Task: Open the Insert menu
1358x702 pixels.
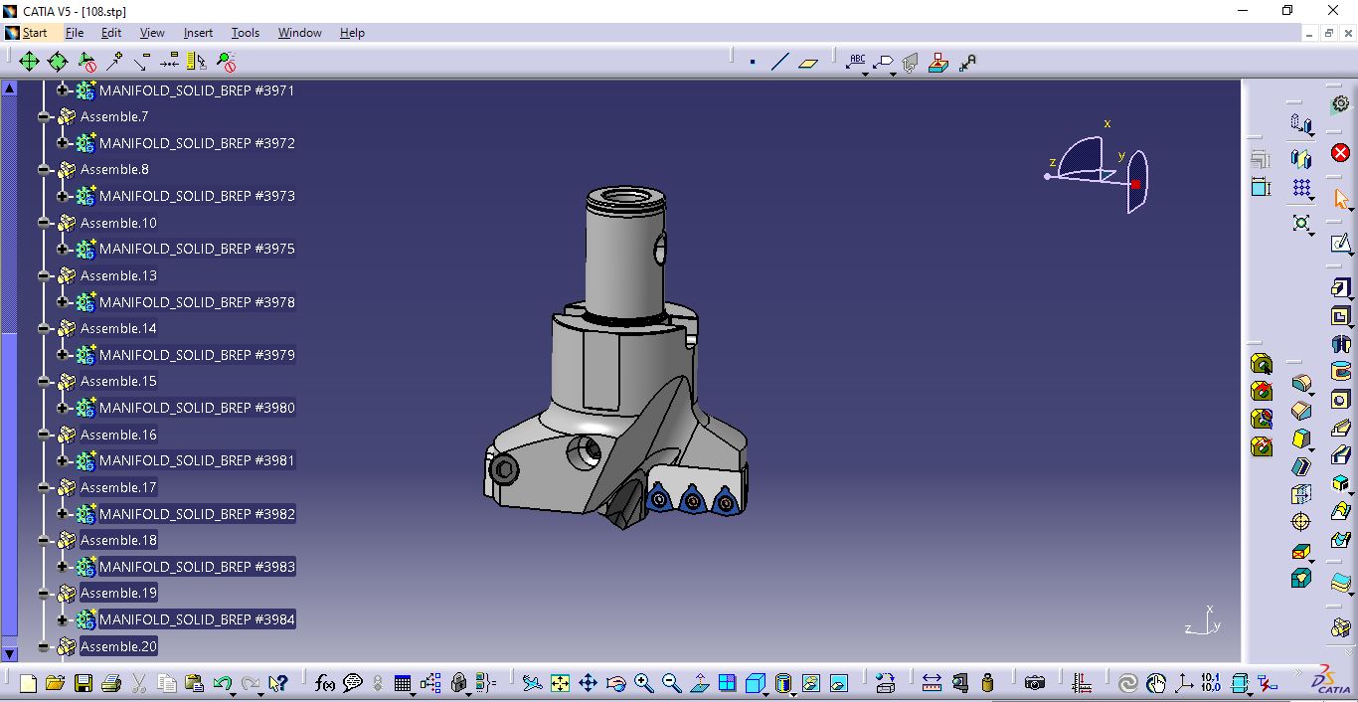Action: (198, 33)
